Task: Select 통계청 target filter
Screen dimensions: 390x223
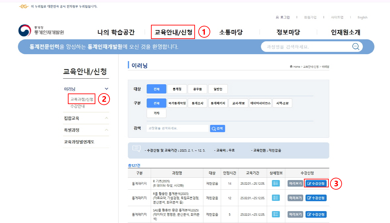Action: [x=177, y=89]
